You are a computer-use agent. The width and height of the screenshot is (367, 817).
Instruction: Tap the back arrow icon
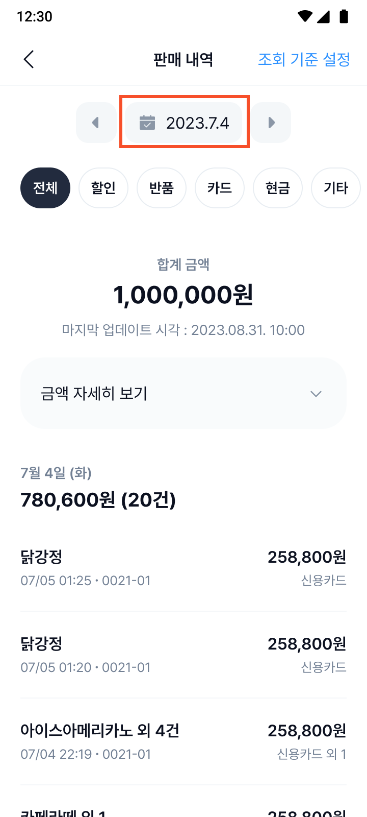pyautogui.click(x=29, y=59)
